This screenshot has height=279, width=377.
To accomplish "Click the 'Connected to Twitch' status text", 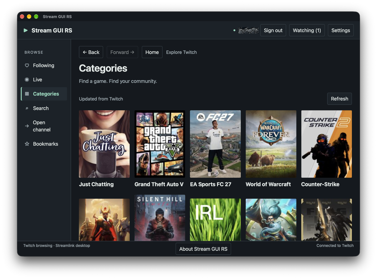I will coord(335,245).
